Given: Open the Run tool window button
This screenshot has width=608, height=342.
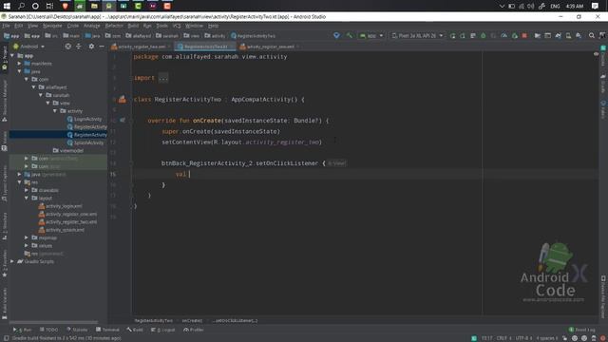Looking at the screenshot, I should click(23, 330).
